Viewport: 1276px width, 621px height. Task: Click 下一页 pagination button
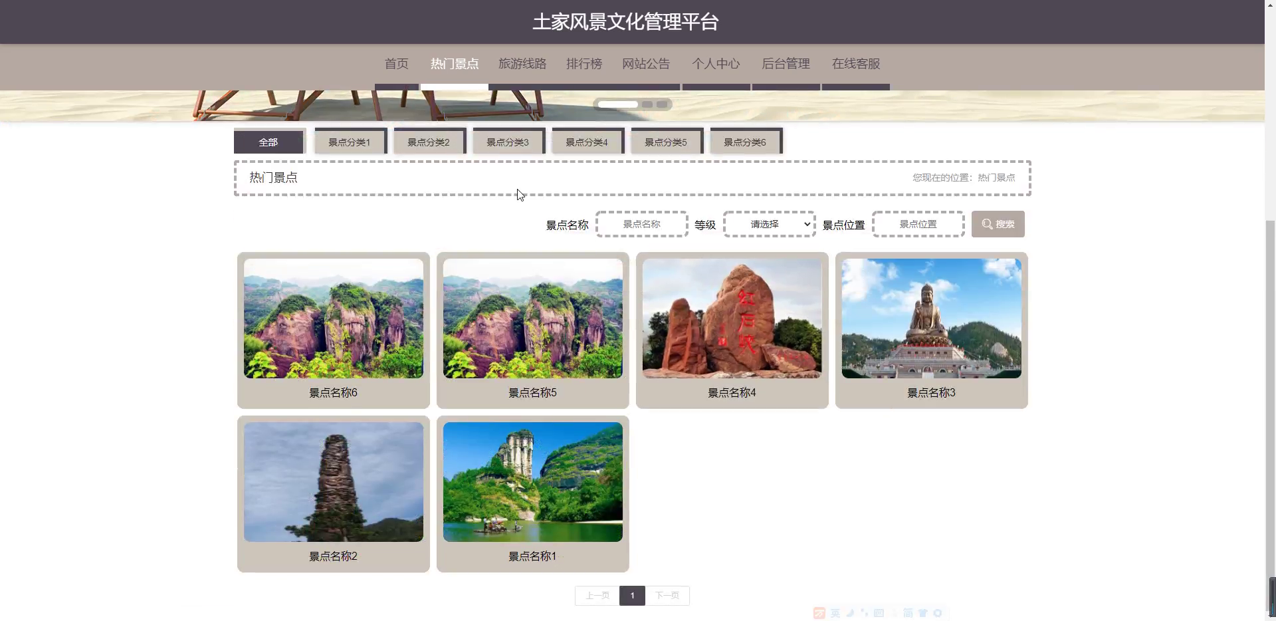(x=667, y=596)
